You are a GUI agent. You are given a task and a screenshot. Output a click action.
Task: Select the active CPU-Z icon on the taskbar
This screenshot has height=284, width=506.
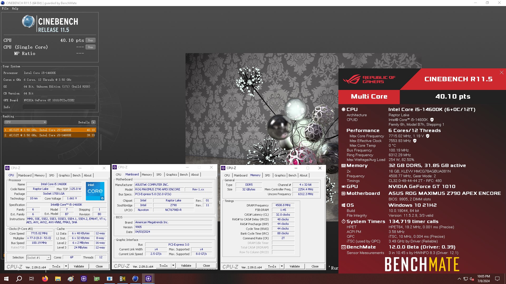pos(148,279)
